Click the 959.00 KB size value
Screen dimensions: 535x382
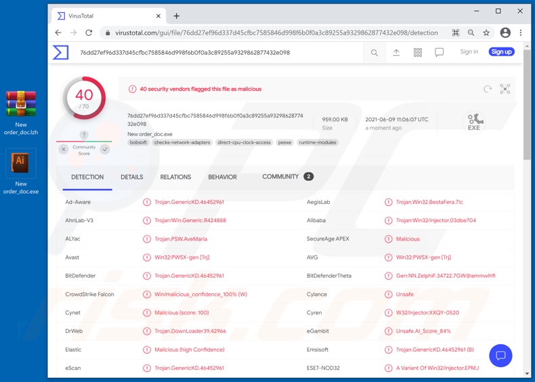(335, 119)
